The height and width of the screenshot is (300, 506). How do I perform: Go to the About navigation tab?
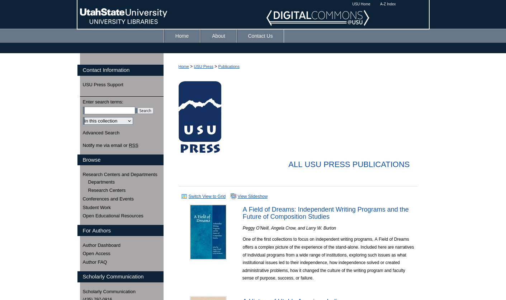coord(218,36)
